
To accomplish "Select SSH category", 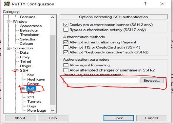I will pyautogui.click(x=24, y=70).
